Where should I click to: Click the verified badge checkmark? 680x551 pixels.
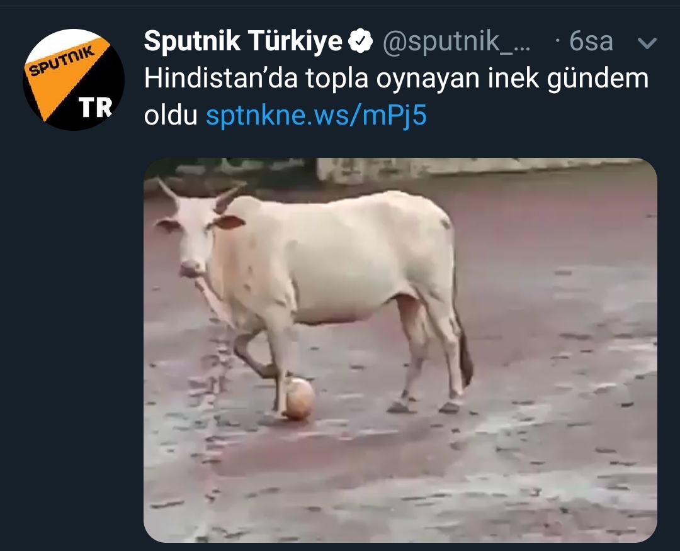[361, 42]
